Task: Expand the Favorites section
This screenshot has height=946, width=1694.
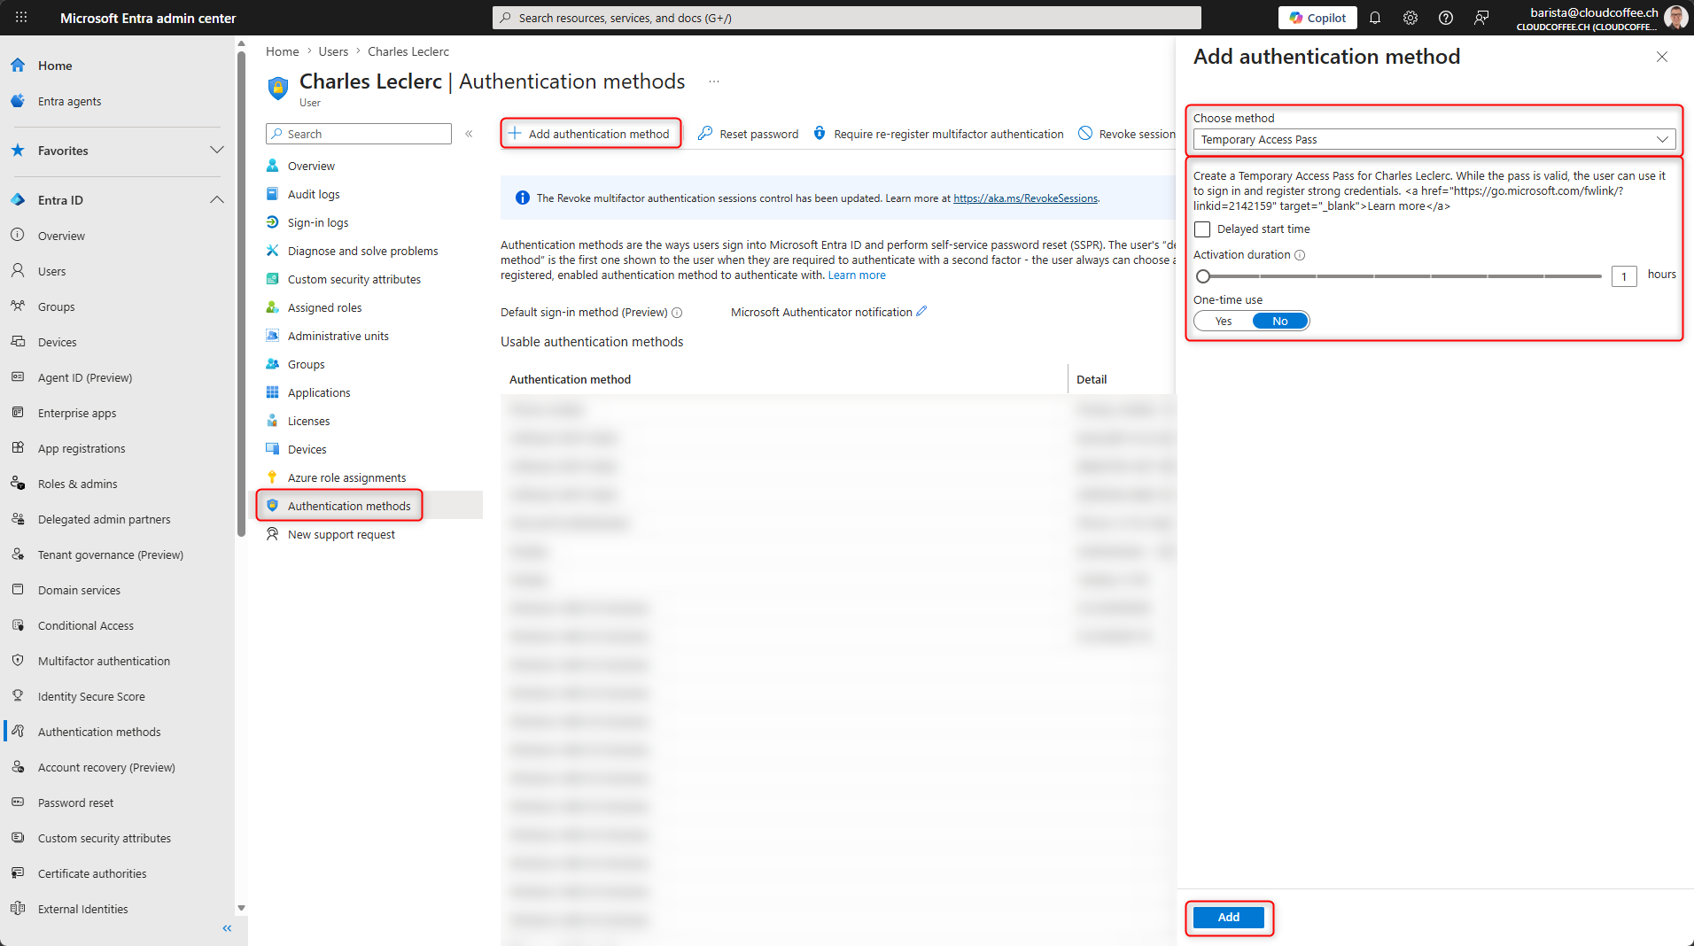Action: [x=216, y=151]
